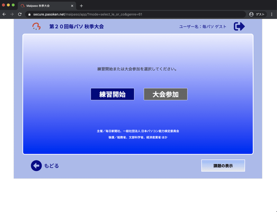Click the Maipaso logo in the header

(36, 27)
